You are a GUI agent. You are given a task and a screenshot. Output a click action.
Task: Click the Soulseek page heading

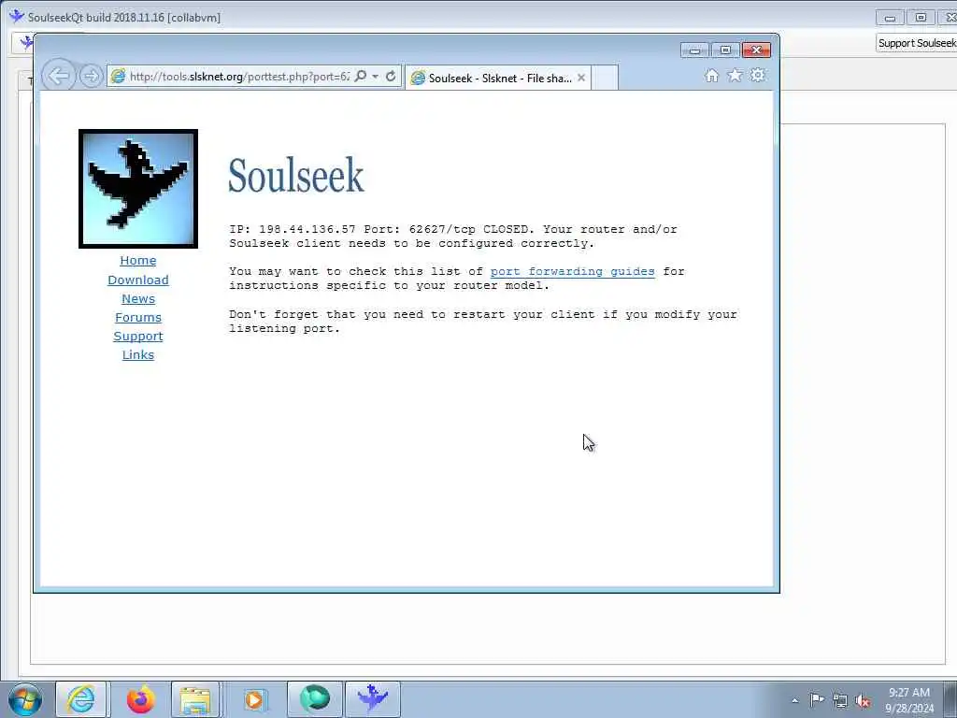click(296, 176)
